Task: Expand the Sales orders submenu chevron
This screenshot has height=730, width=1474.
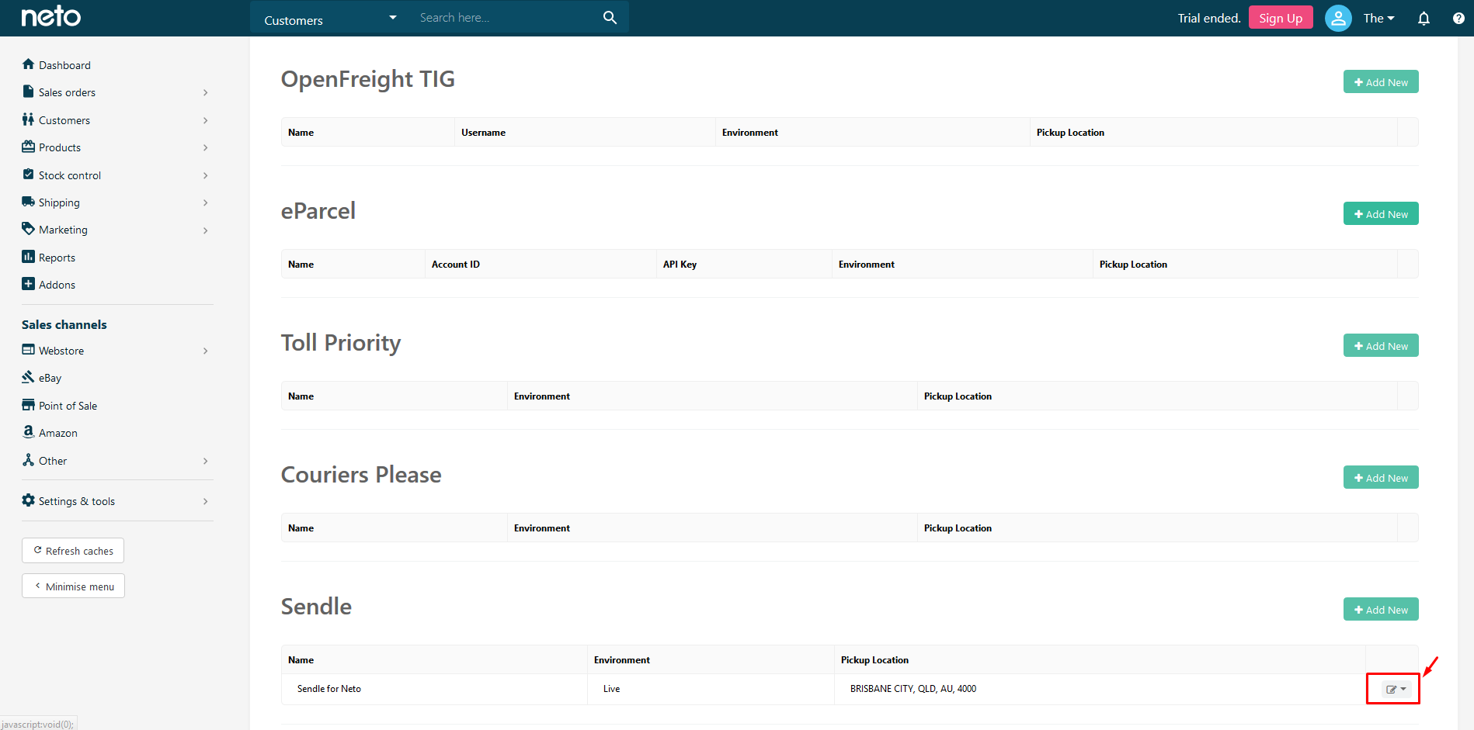Action: [x=205, y=92]
